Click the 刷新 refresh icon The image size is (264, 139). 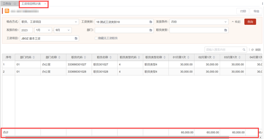click(x=252, y=50)
